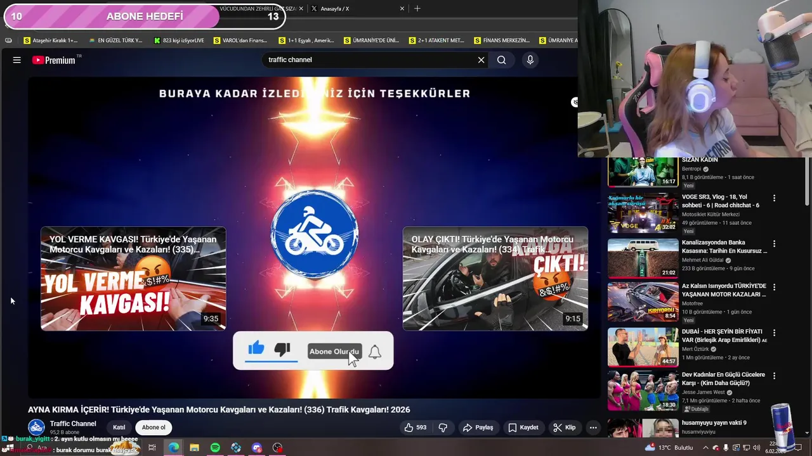Open DUBAİ - HER ŞEYİN BİR FİYATI video
812x456 pixels.
[x=643, y=346]
